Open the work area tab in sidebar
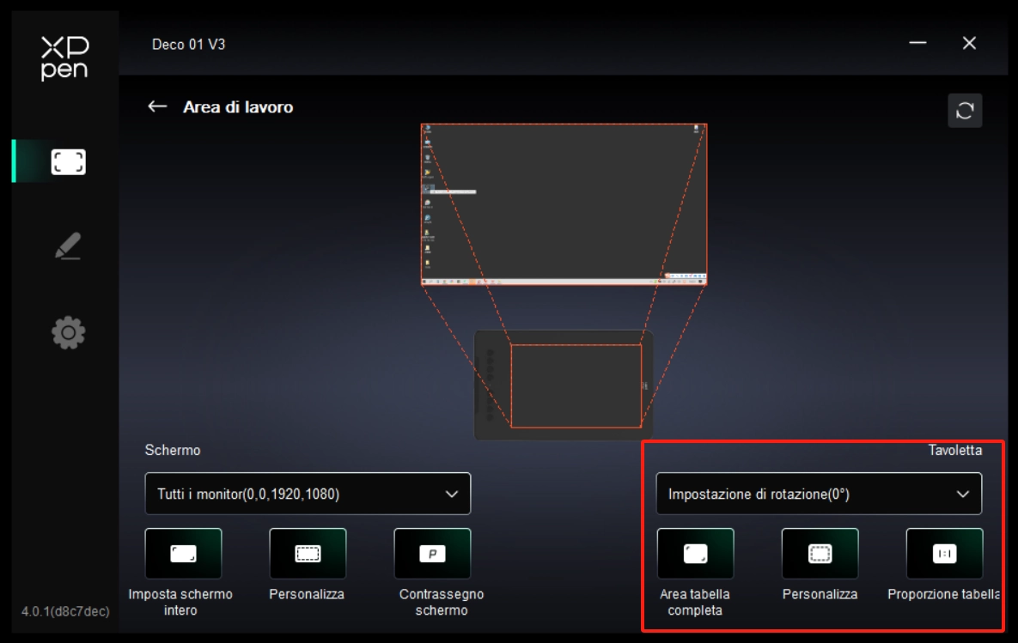 68,161
